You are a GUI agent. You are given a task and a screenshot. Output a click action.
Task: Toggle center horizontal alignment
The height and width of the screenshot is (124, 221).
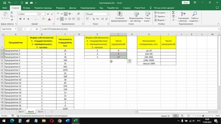[x=62, y=19]
